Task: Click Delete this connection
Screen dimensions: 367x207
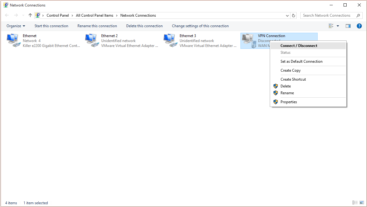Action: pos(144,26)
